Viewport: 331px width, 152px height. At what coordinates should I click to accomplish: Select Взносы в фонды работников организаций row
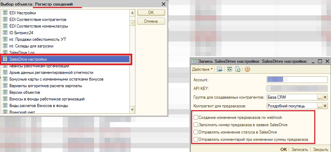[x=65, y=99]
